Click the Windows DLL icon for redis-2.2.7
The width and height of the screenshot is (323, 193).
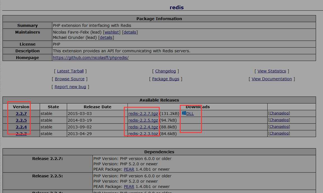pyautogui.click(x=184, y=113)
